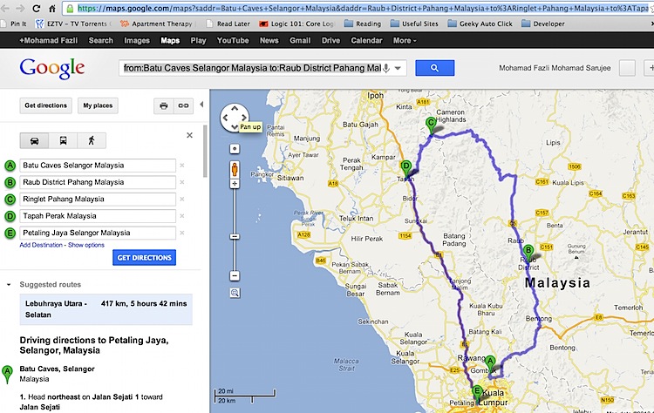
Task: Click green marker B beside the Raub District field
Action: click(10, 182)
